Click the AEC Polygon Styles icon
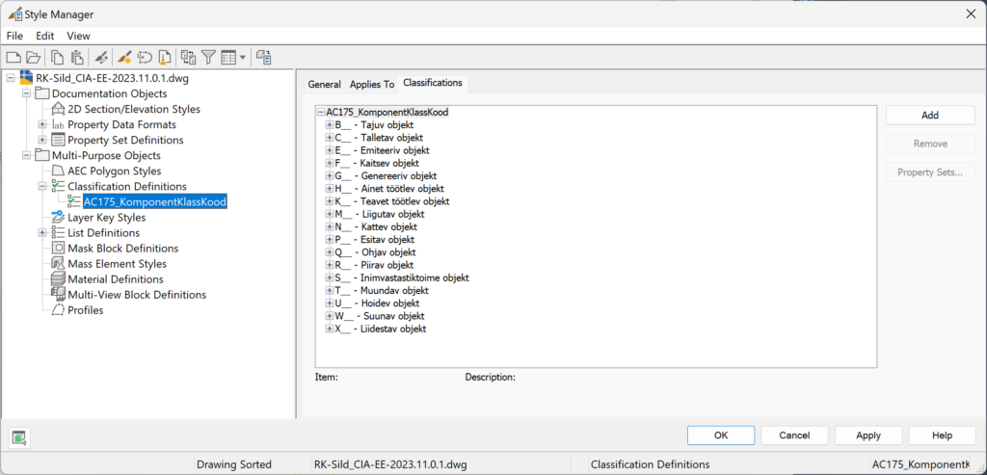 [58, 171]
